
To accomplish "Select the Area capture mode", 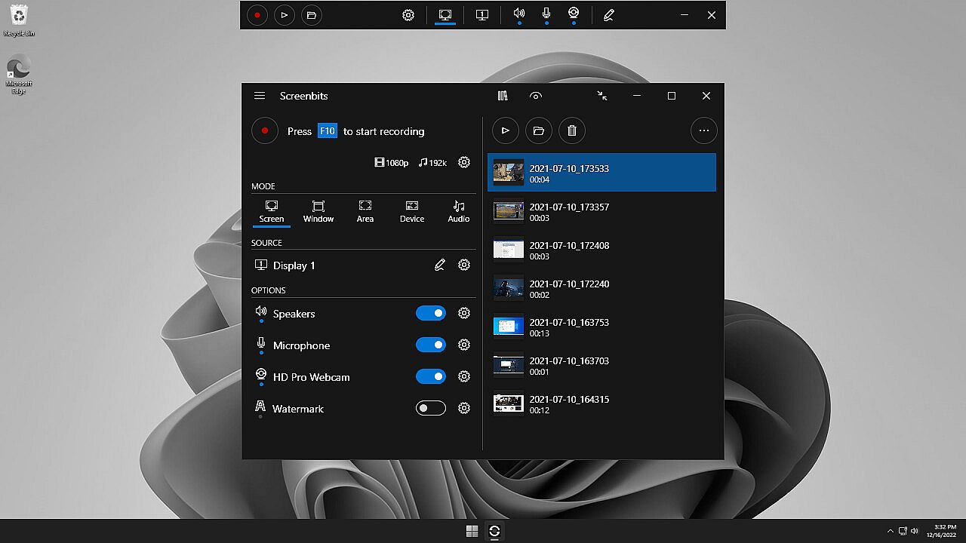I will pyautogui.click(x=365, y=211).
